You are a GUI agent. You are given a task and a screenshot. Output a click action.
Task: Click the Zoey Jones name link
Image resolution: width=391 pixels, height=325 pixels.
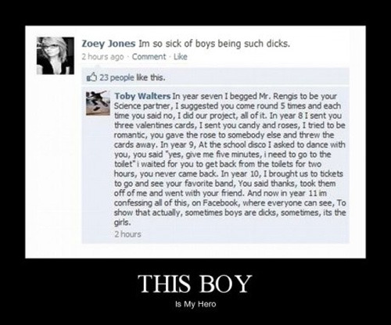click(109, 44)
